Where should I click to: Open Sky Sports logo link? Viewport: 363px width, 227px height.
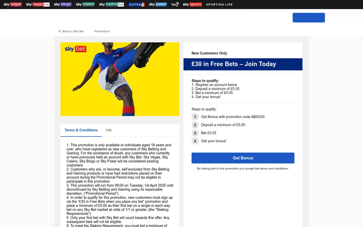pyautogui.click(x=192, y=5)
